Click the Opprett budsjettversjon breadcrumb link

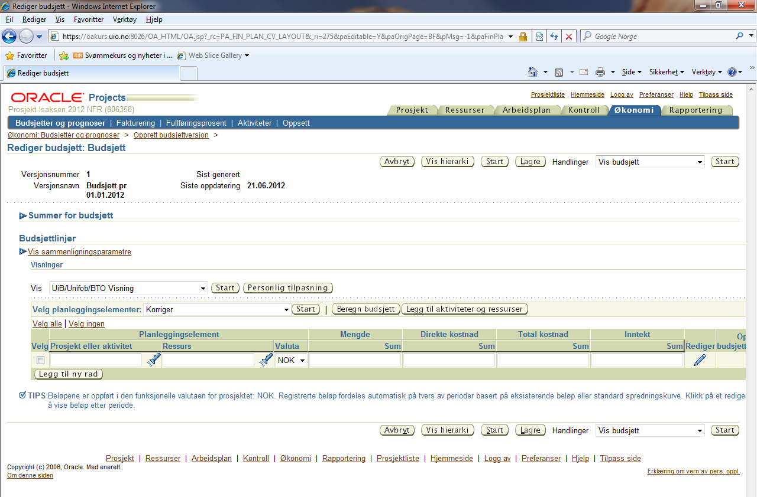pyautogui.click(x=171, y=135)
